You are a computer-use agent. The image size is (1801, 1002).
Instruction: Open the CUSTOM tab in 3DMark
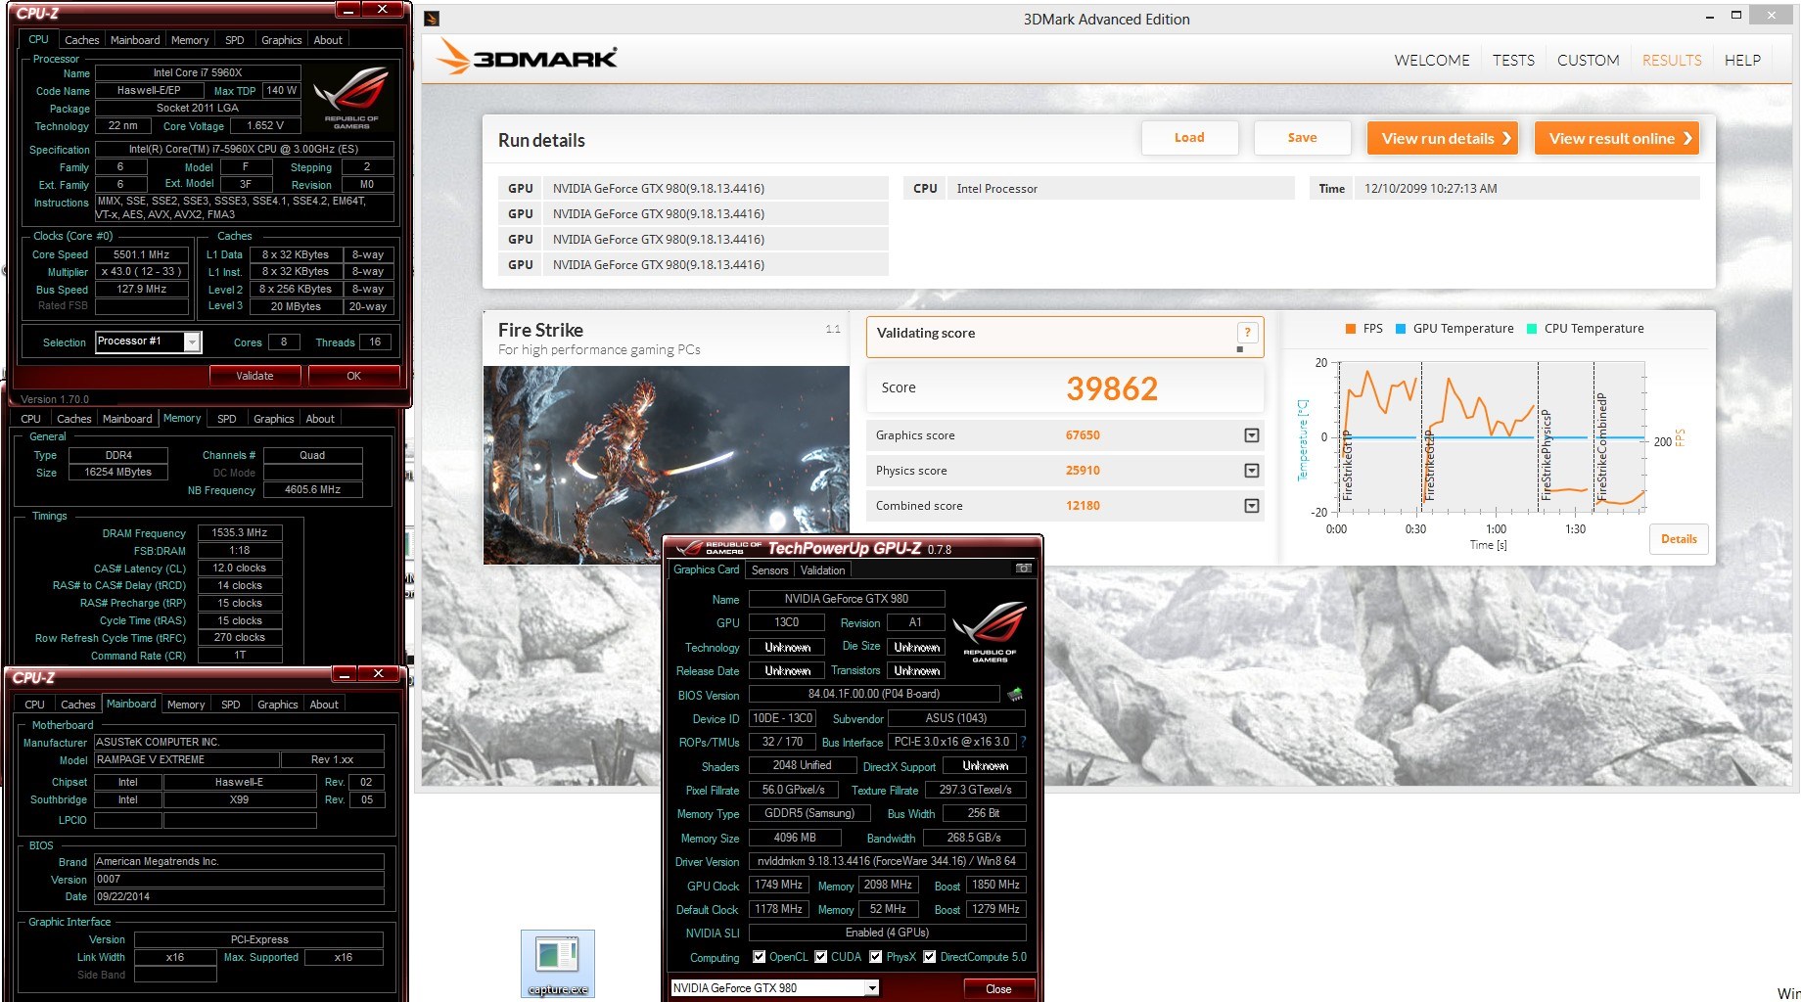(1588, 61)
